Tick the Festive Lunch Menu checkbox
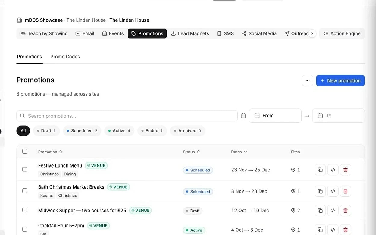The height and width of the screenshot is (235, 376). 25,169
